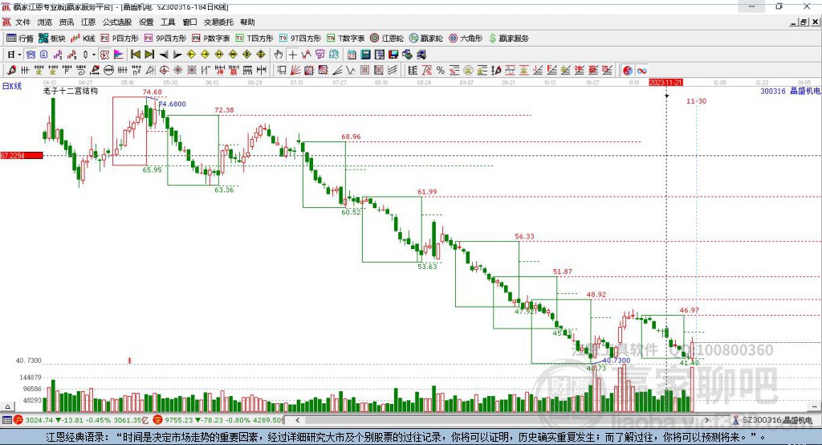The image size is (822, 445).
Task: Toggle the 权 adjusted price button
Action: 105,55
